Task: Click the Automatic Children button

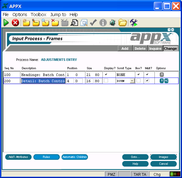Action: click(75, 157)
